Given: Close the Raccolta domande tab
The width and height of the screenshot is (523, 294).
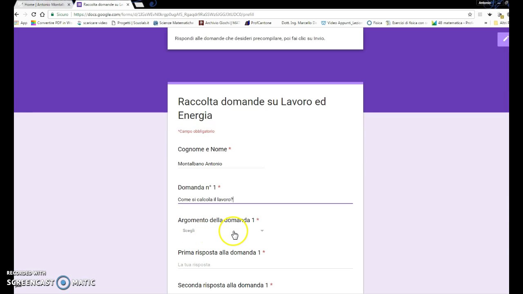Looking at the screenshot, I should (128, 4).
